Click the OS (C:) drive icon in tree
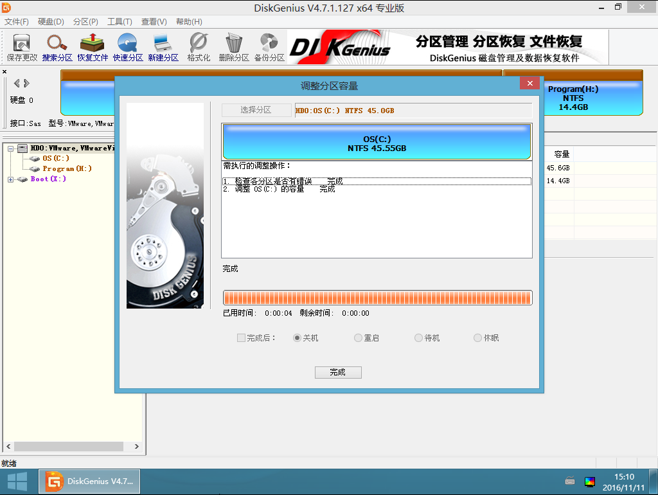658x495 pixels. coord(35,159)
